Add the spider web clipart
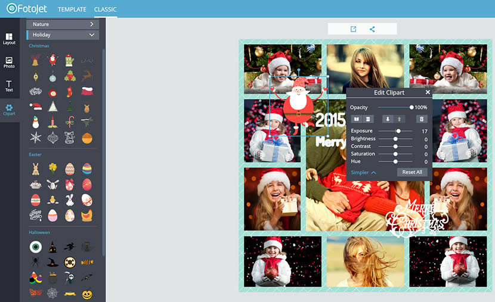The image size is (495, 302). 52,293
